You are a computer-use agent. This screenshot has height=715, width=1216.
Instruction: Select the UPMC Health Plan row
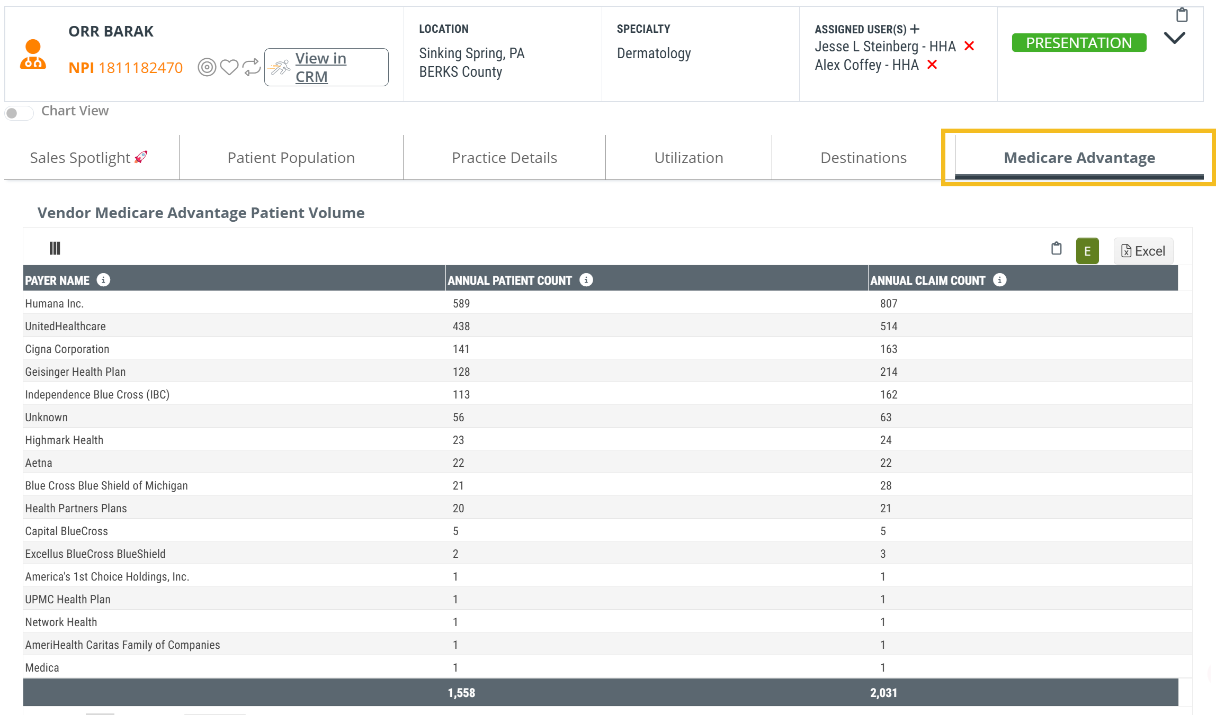607,599
